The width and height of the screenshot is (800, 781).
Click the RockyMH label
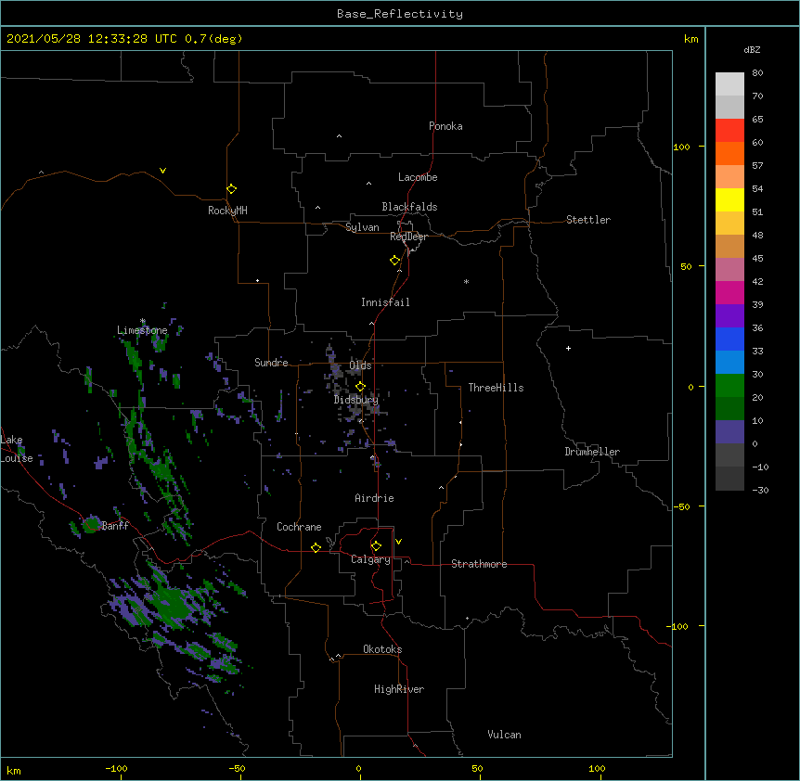click(x=227, y=211)
